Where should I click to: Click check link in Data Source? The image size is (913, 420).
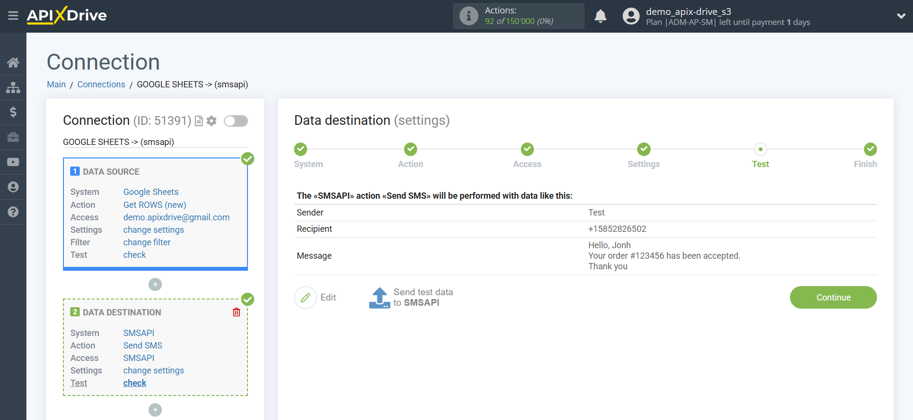point(135,255)
